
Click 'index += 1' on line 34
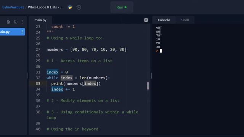[63, 89]
